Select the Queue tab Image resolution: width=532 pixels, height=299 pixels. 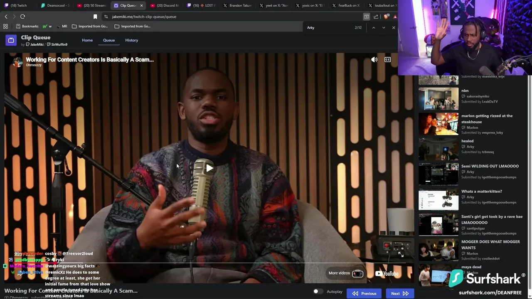(x=109, y=40)
